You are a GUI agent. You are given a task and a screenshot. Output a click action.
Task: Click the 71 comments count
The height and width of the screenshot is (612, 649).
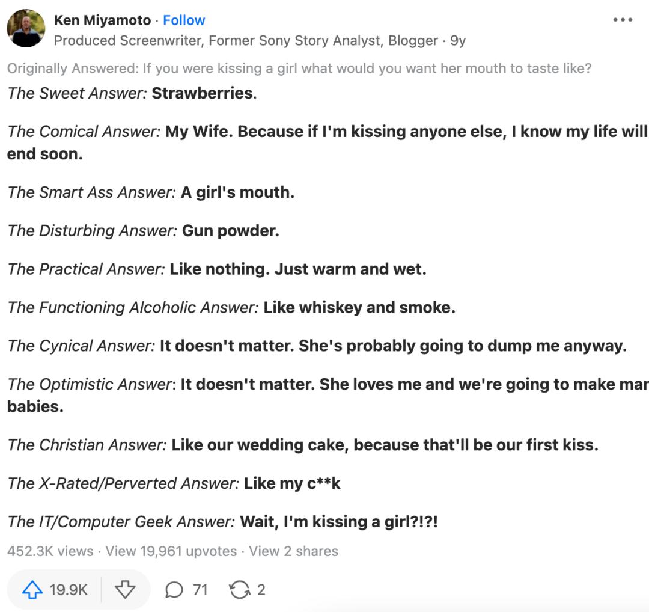[x=200, y=590]
